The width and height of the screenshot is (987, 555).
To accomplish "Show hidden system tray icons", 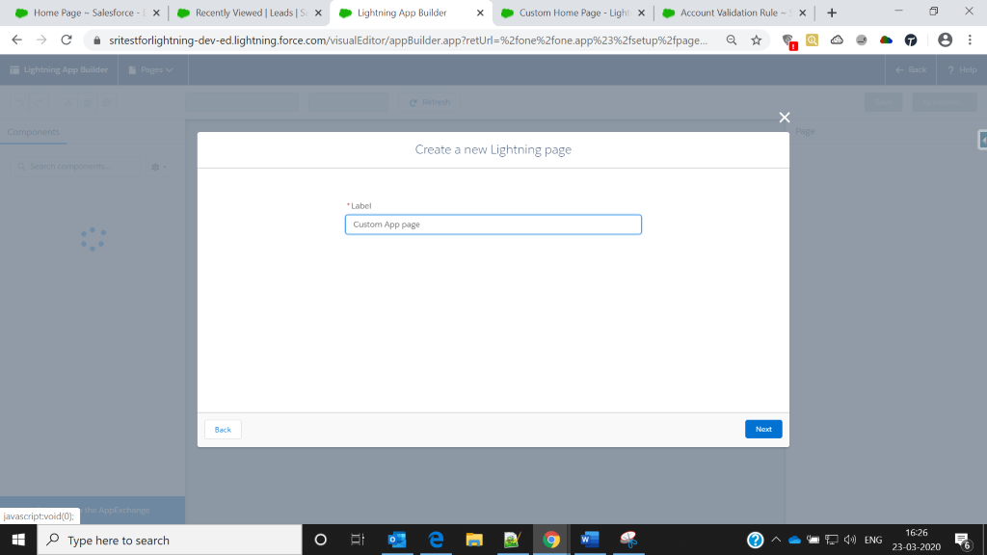I will pyautogui.click(x=776, y=540).
